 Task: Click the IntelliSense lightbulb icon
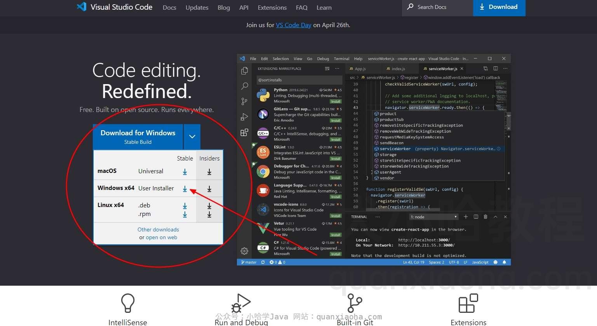click(128, 303)
